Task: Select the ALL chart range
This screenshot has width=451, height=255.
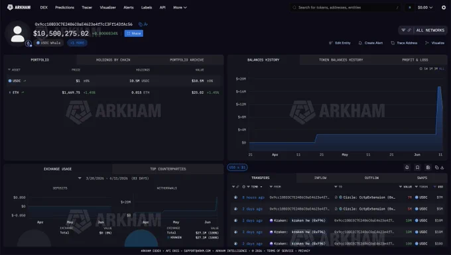Action: coord(442,69)
